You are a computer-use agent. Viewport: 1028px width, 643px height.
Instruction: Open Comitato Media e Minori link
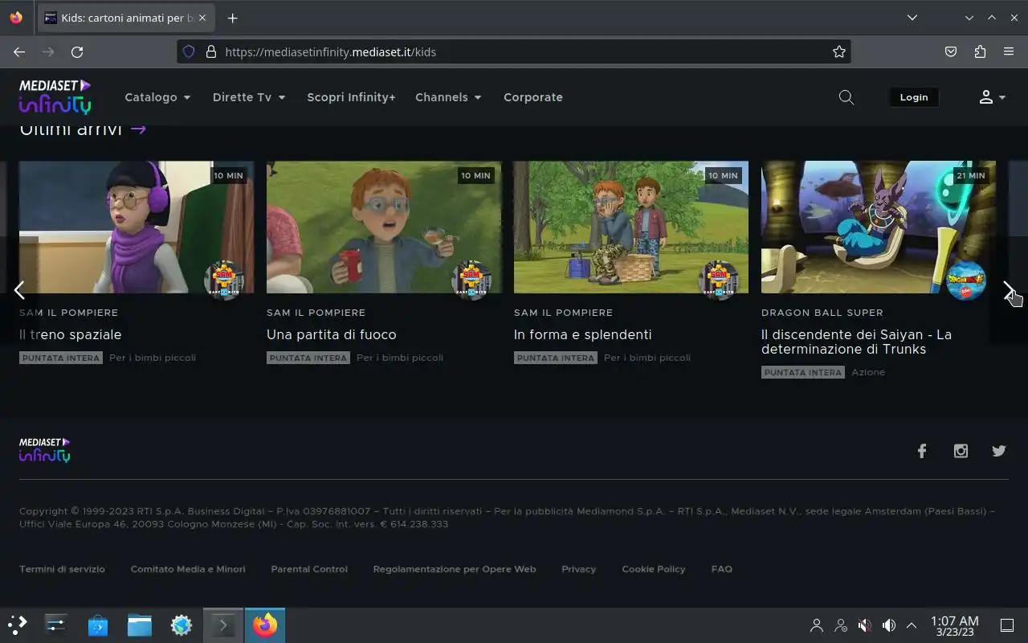tap(188, 569)
